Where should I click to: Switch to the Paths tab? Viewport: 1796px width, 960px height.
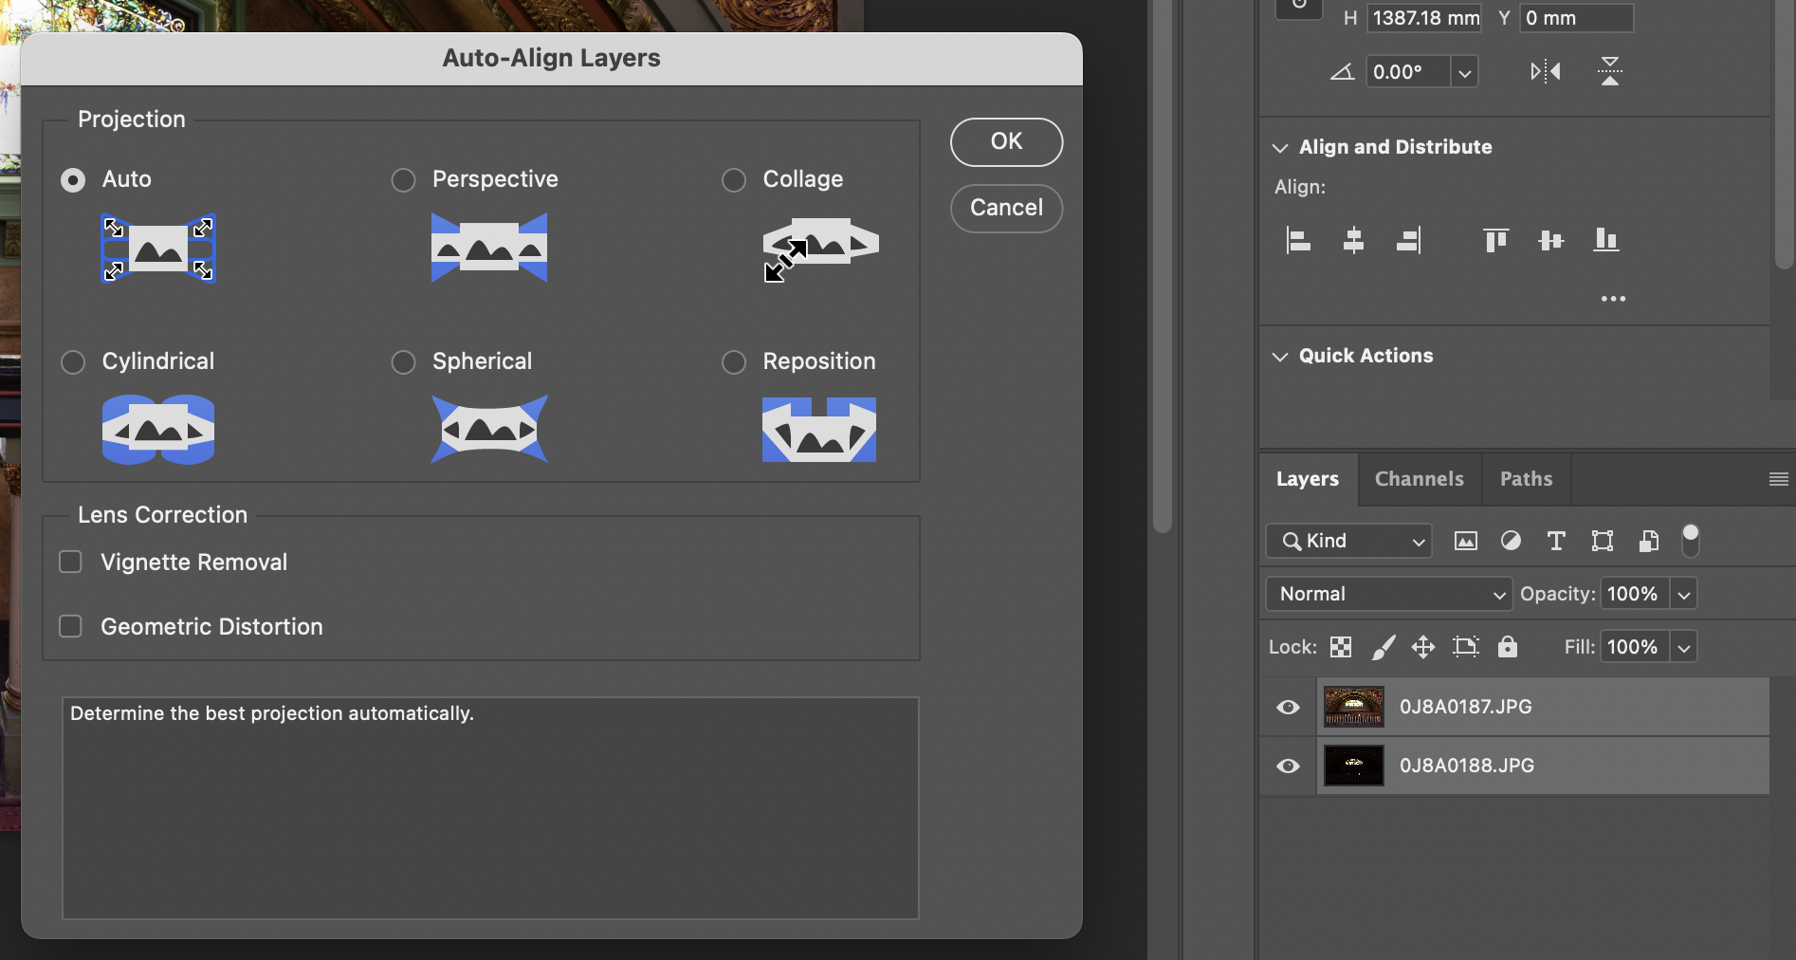(x=1526, y=479)
